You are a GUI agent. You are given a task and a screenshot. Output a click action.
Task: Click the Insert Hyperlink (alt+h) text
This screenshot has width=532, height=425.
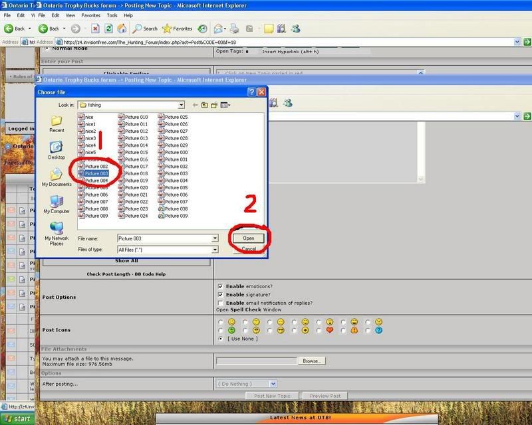(x=291, y=52)
